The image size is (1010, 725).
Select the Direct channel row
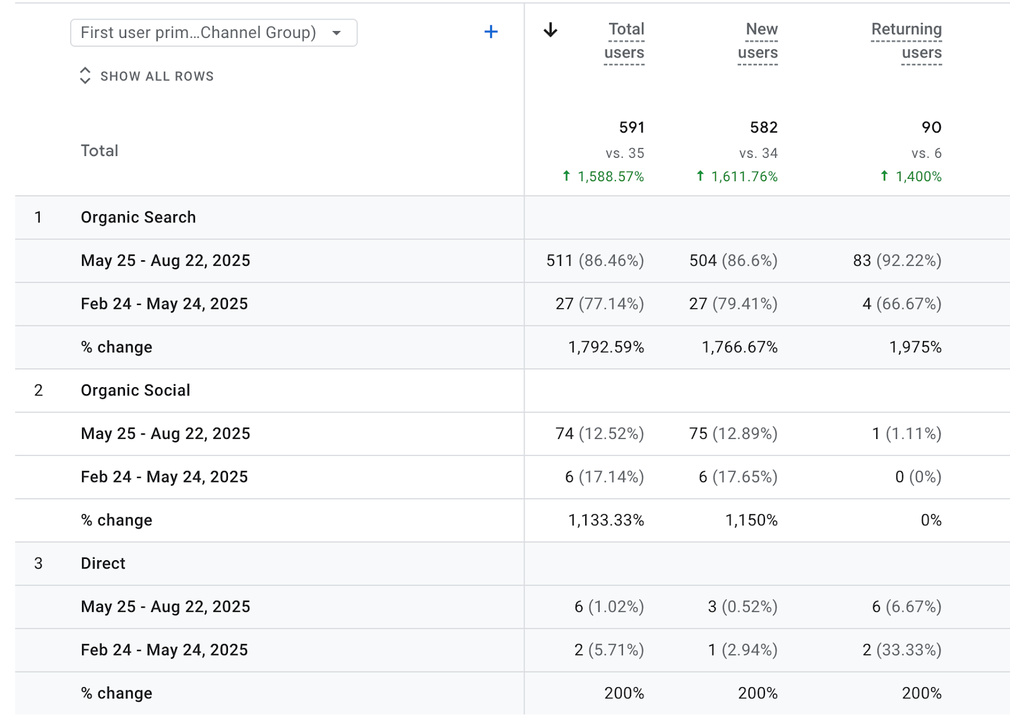coord(103,563)
